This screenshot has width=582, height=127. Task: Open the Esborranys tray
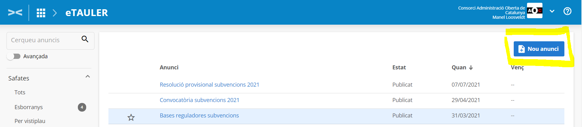tap(29, 107)
